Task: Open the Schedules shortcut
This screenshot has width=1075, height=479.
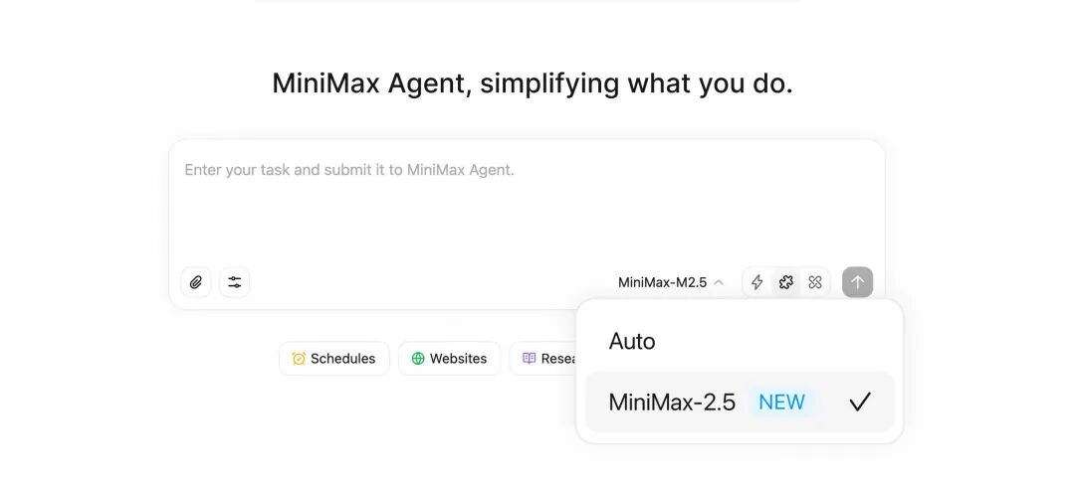Action: pos(333,359)
